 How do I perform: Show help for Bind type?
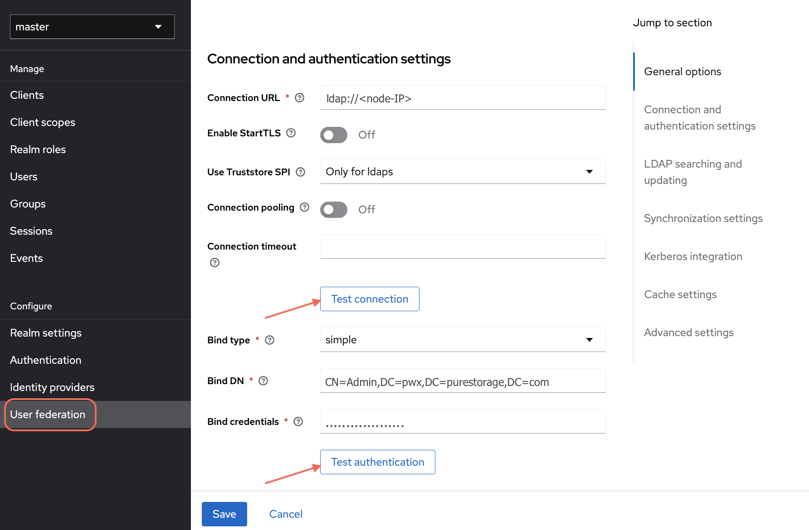click(x=269, y=340)
